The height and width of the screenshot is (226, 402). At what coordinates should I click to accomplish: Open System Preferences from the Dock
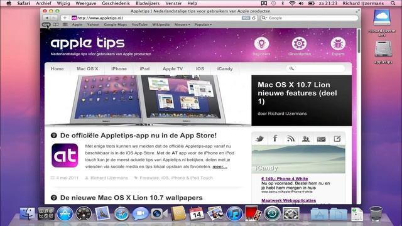point(291,213)
